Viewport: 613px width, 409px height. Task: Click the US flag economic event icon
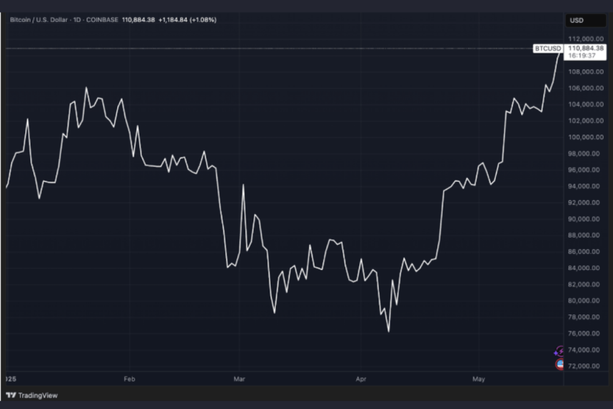pos(560,365)
